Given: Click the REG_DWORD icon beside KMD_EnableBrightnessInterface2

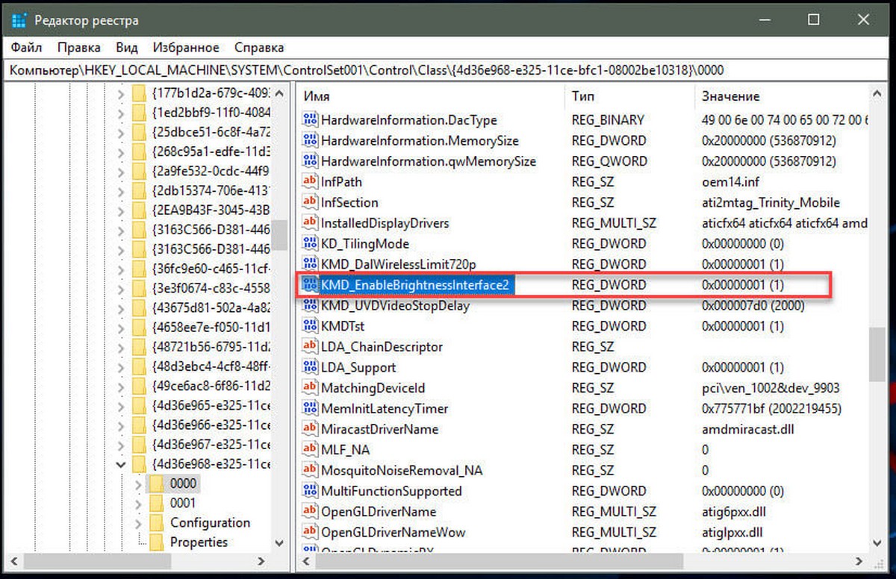Looking at the screenshot, I should point(311,284).
